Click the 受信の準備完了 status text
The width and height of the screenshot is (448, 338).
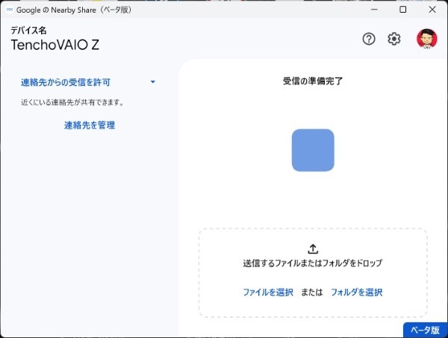pos(313,81)
